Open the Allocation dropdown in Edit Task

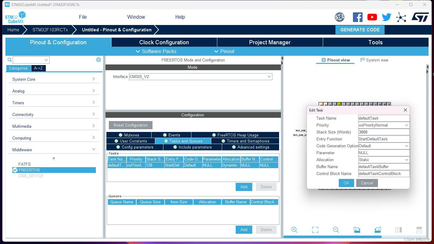click(384, 160)
